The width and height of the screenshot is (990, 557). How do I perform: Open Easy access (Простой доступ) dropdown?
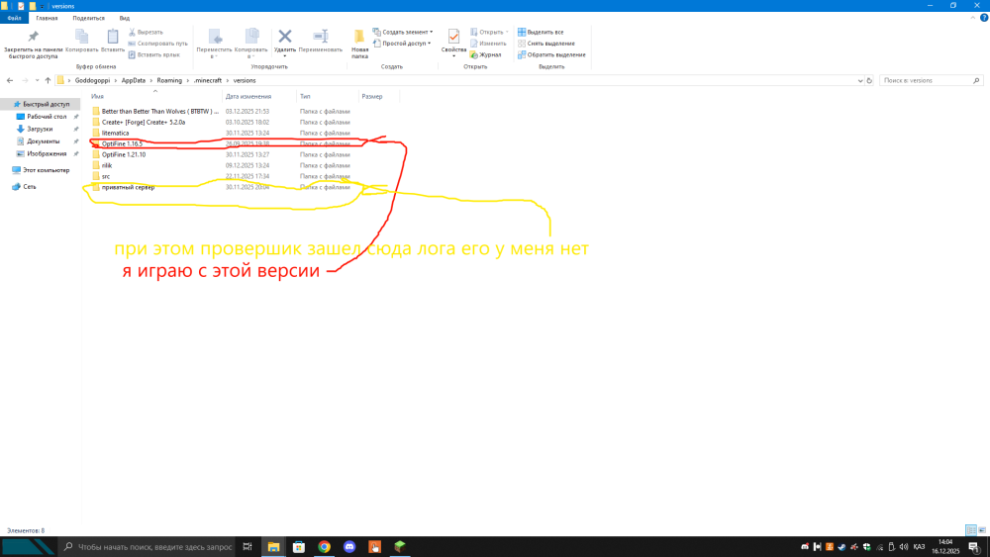point(402,43)
